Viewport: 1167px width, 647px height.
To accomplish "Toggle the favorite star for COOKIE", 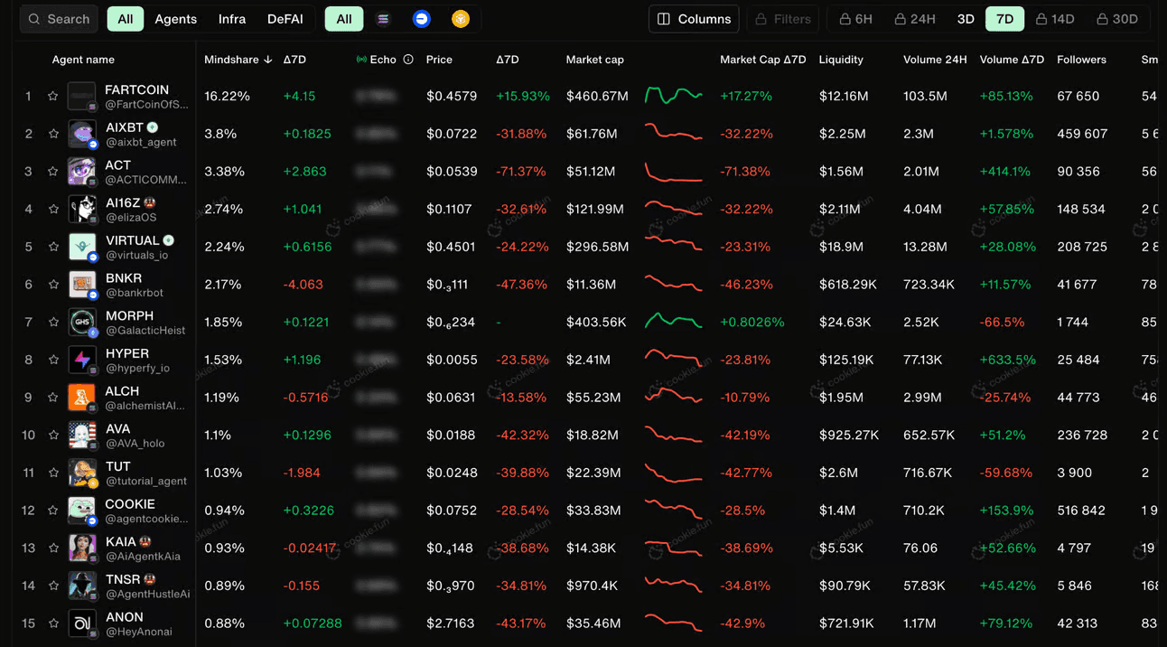I will (x=53, y=511).
